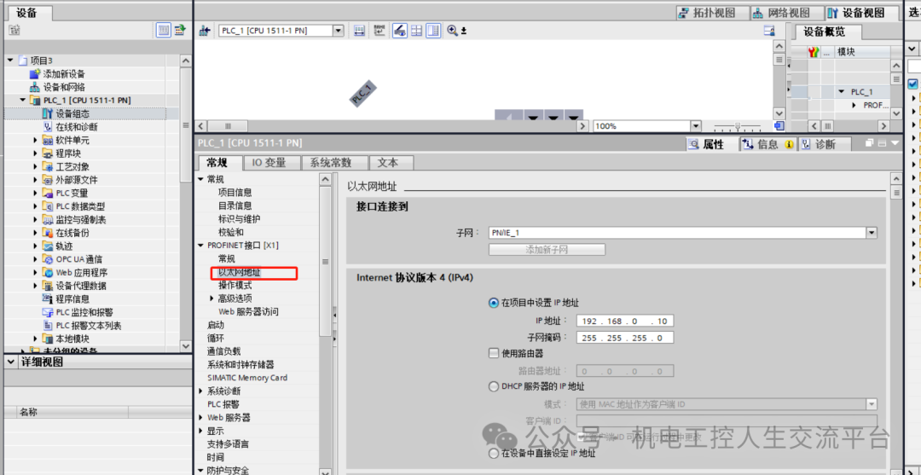Open the 100% zoom level dropdown
Screen dimensions: 921x475
coord(696,125)
